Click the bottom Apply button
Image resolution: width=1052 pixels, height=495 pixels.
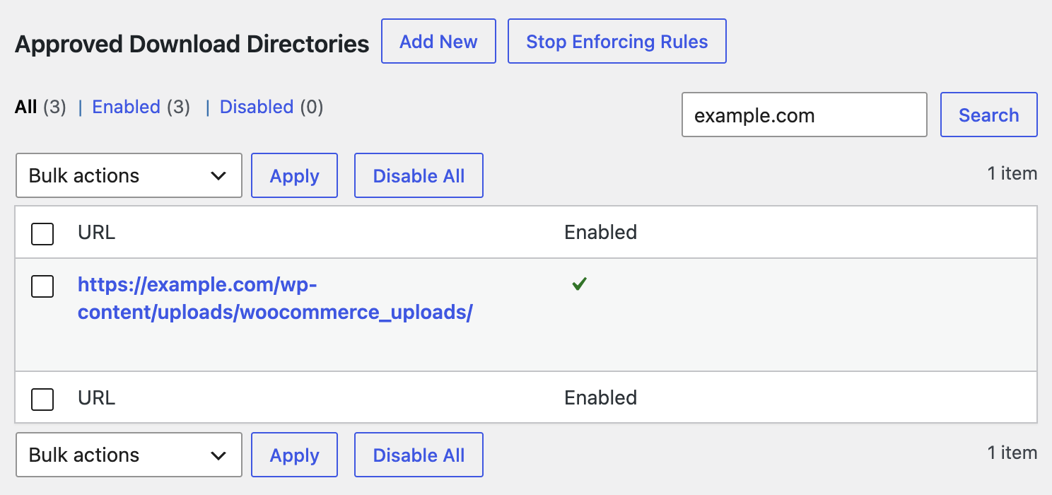click(x=295, y=455)
